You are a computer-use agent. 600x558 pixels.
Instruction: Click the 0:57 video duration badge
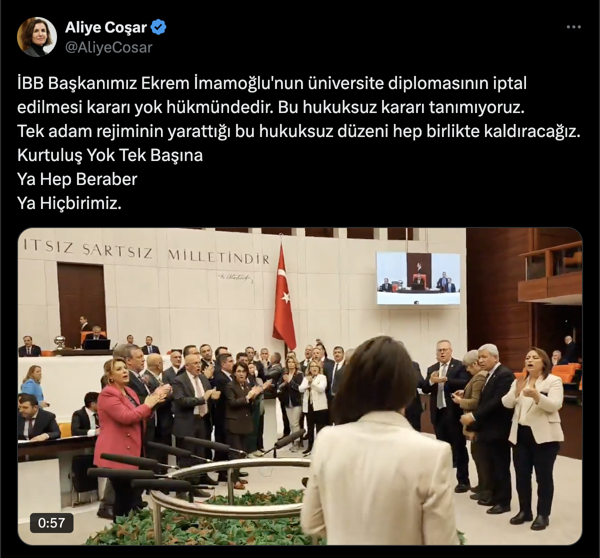(x=51, y=523)
